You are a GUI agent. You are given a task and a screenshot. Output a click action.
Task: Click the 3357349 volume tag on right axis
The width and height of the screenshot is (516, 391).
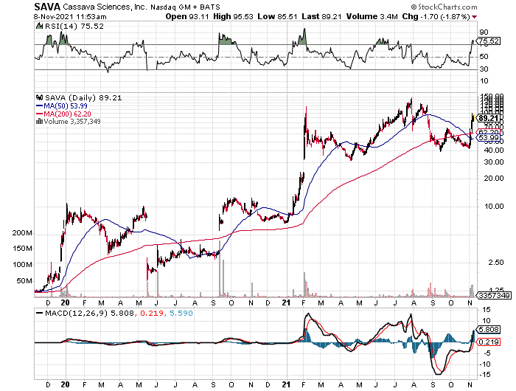point(494,296)
